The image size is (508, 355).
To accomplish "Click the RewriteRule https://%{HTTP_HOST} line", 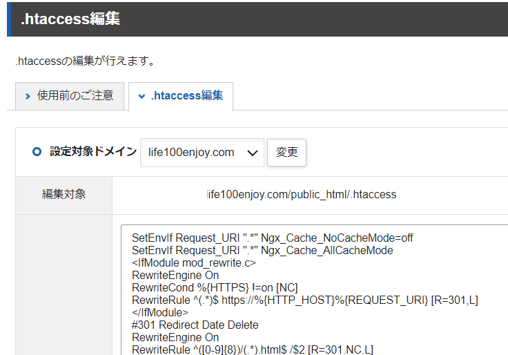I will click(305, 300).
